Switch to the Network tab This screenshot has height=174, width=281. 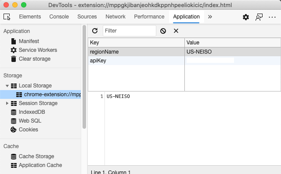[x=115, y=17]
